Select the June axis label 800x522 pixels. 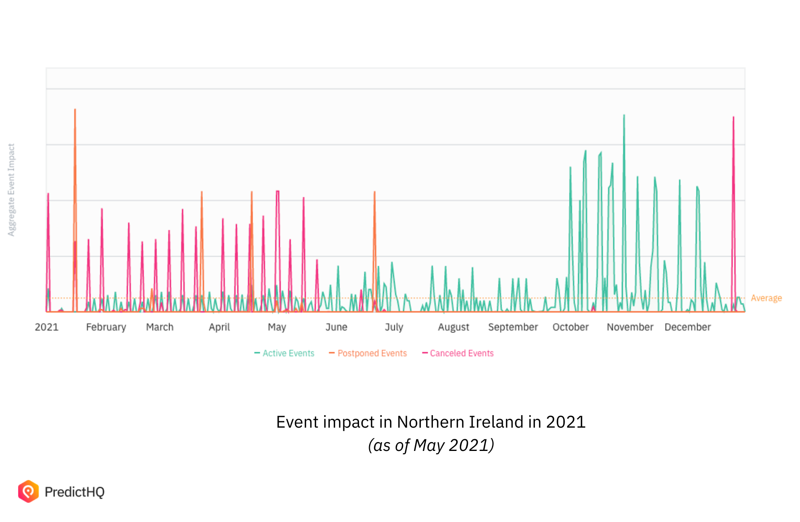336,327
